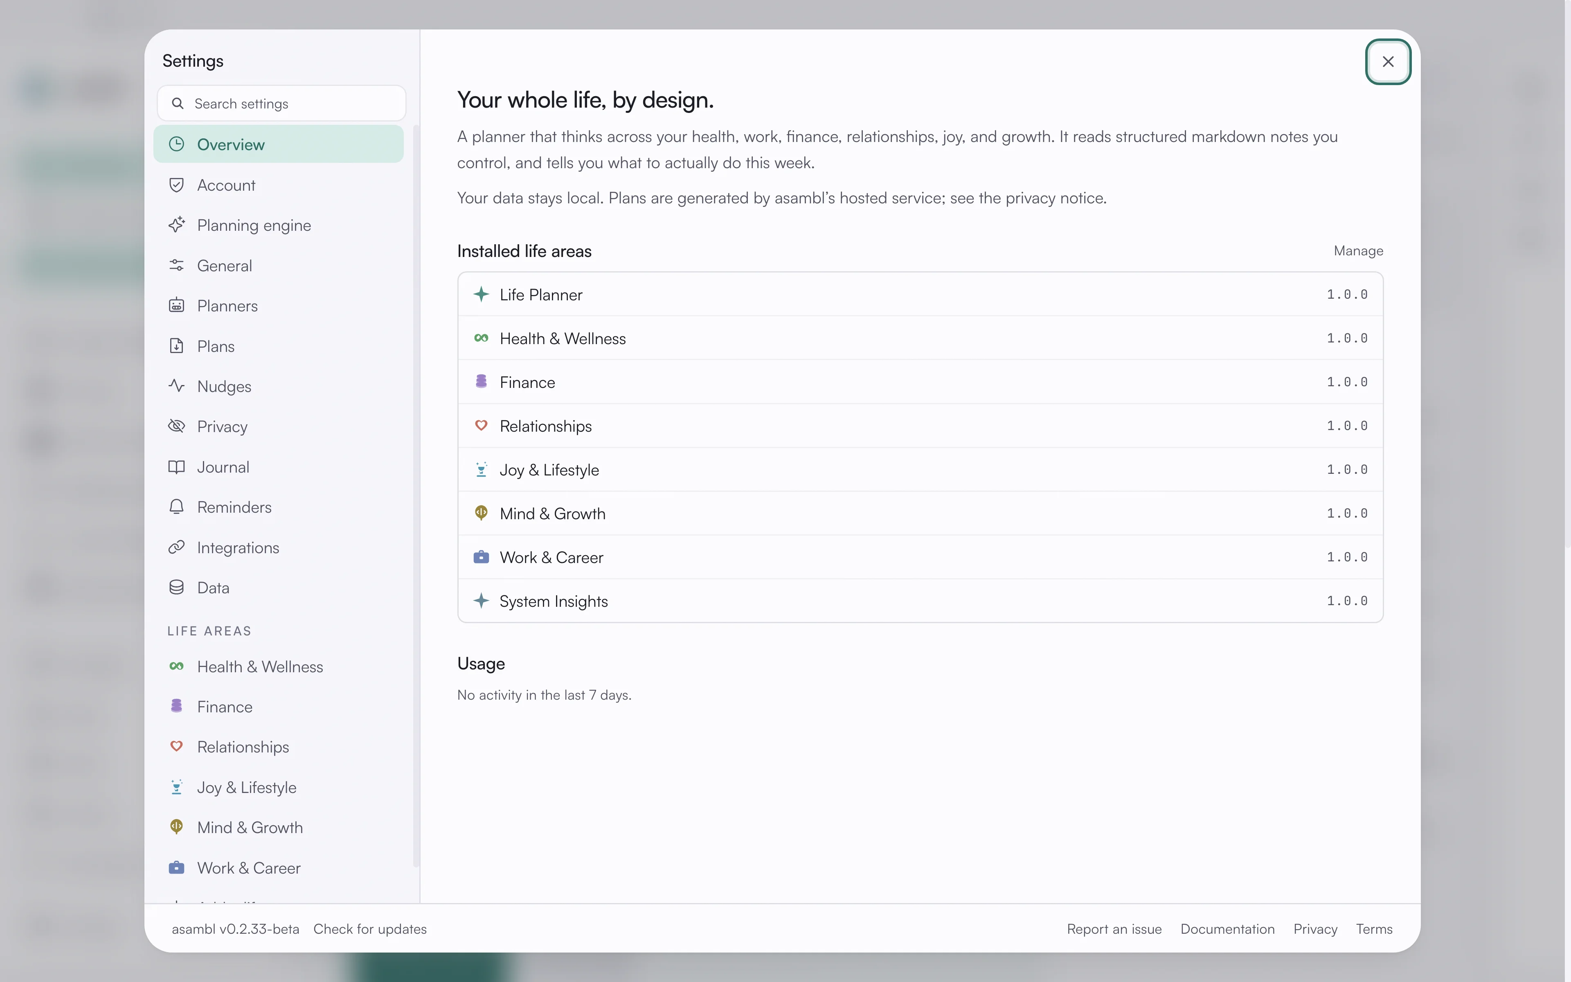This screenshot has height=982, width=1571.
Task: Click the Mind & Growth sidebar icon
Action: click(177, 826)
